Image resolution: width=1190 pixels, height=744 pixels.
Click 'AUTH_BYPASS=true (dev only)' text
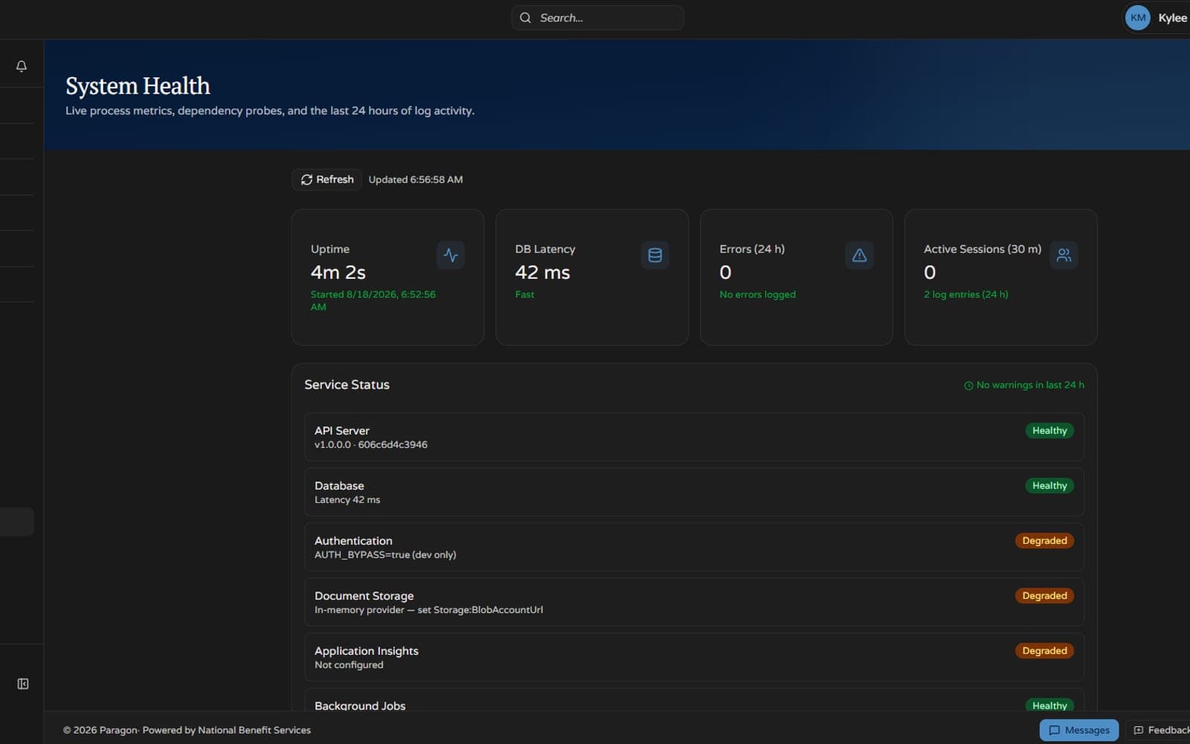point(385,555)
